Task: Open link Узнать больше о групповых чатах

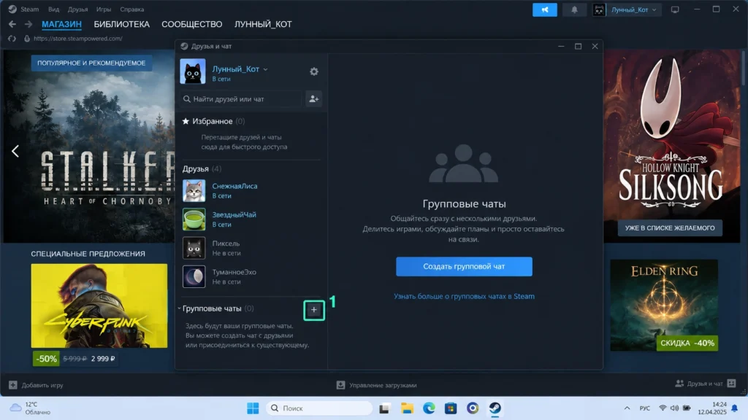Action: click(x=464, y=296)
